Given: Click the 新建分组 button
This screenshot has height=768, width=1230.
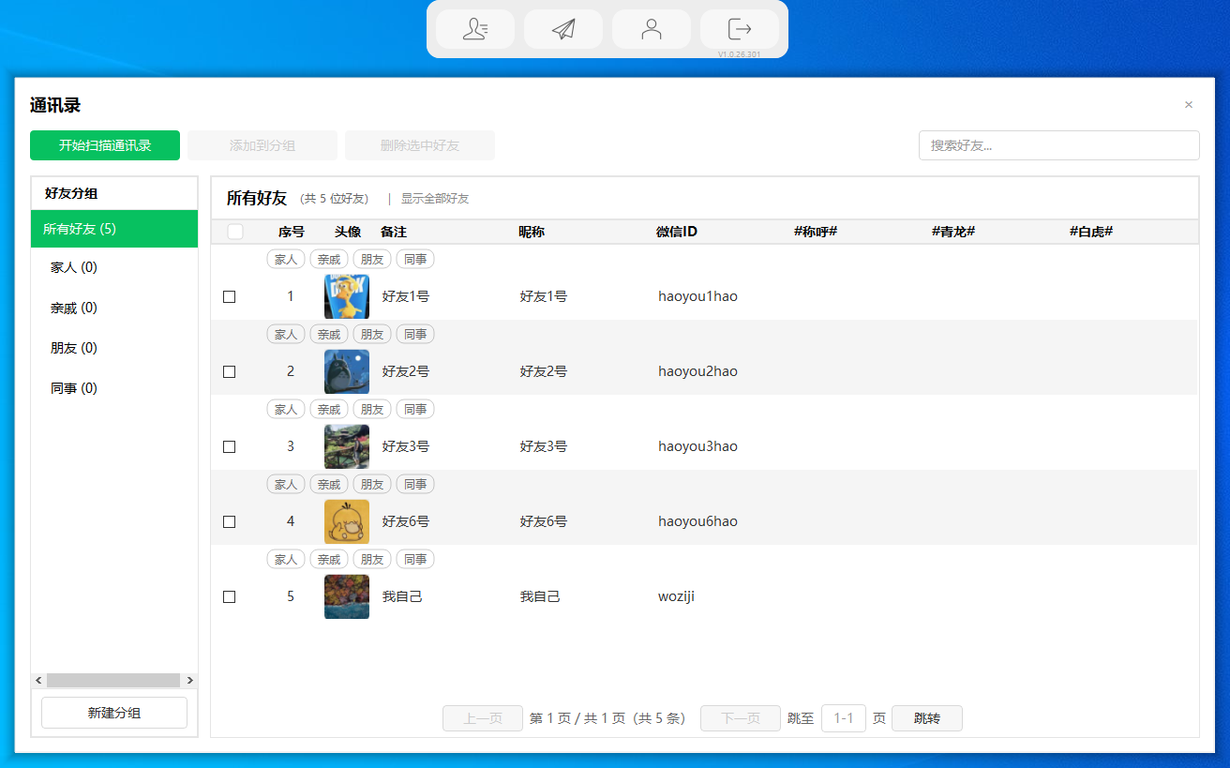Looking at the screenshot, I should click(x=114, y=713).
